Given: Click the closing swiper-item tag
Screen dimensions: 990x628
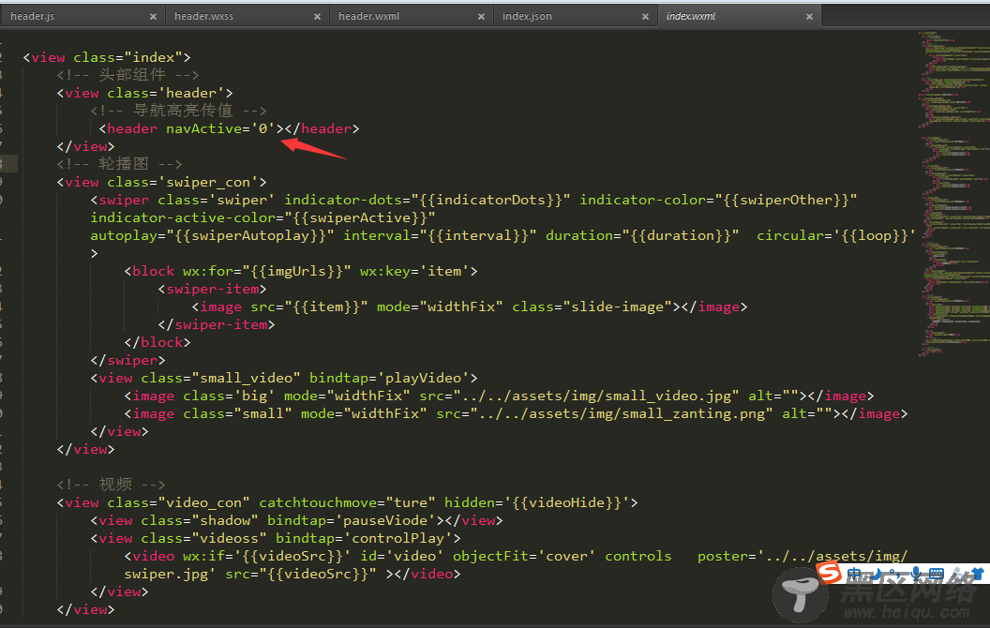Looking at the screenshot, I should coord(217,325).
